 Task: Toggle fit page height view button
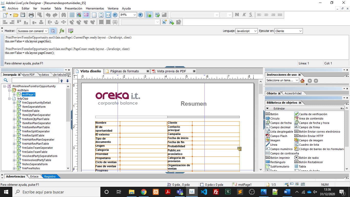101,15
